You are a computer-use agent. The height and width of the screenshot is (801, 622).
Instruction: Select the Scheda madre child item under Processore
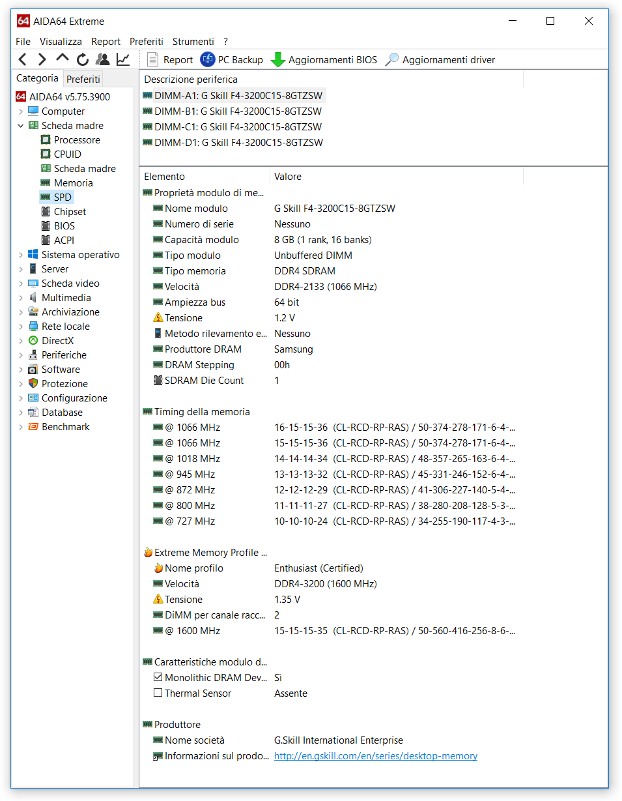coord(78,169)
